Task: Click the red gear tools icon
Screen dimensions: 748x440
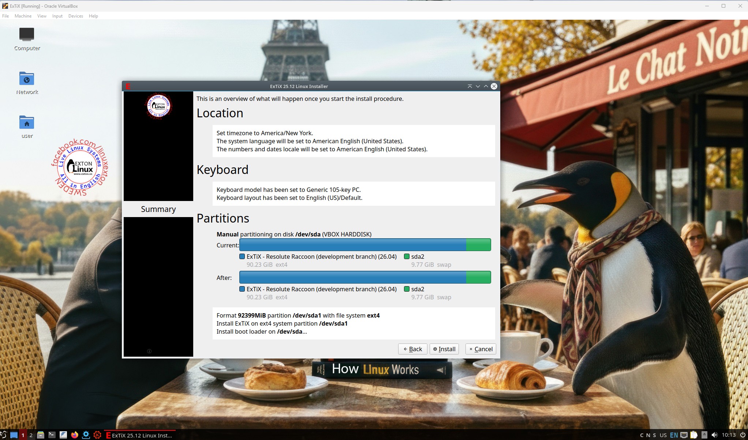Action: (x=97, y=435)
